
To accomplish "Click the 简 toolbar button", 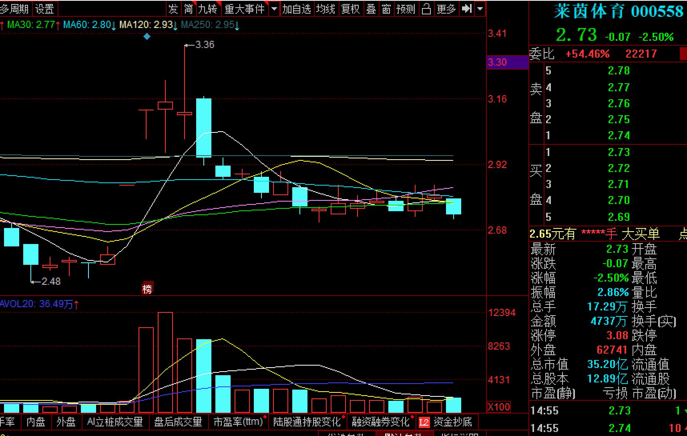I will click(x=188, y=8).
